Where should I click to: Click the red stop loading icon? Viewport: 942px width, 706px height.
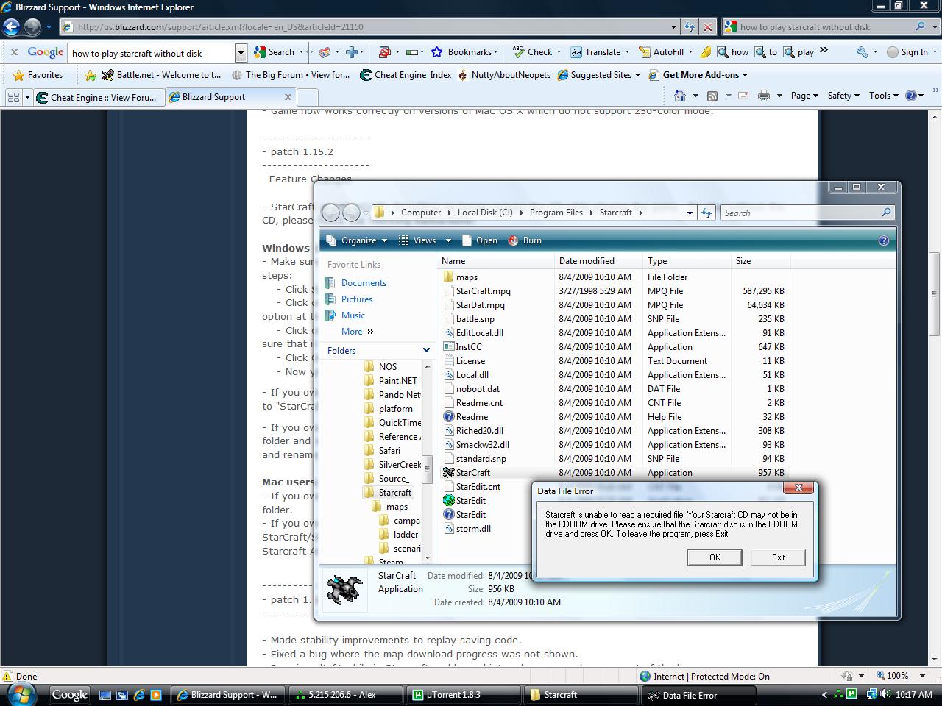tap(708, 27)
